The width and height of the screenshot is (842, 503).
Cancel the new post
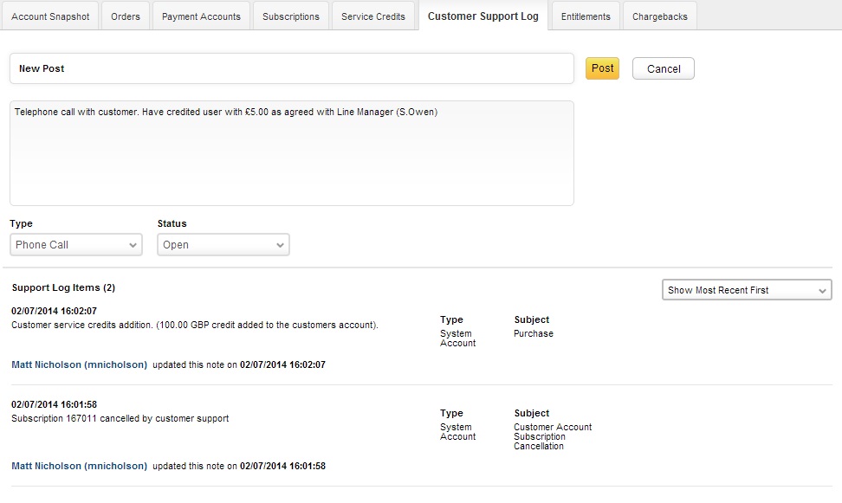coord(664,69)
